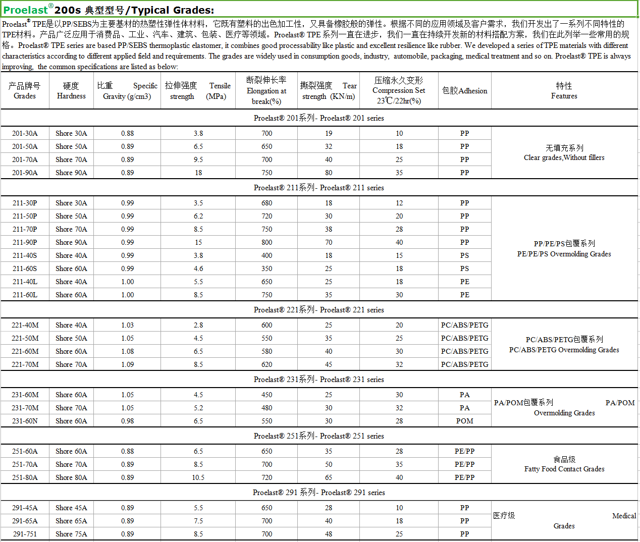Screen dimensions: 640x542
Task: Click the 'Elongation at break(%)' header
Action: click(x=266, y=91)
